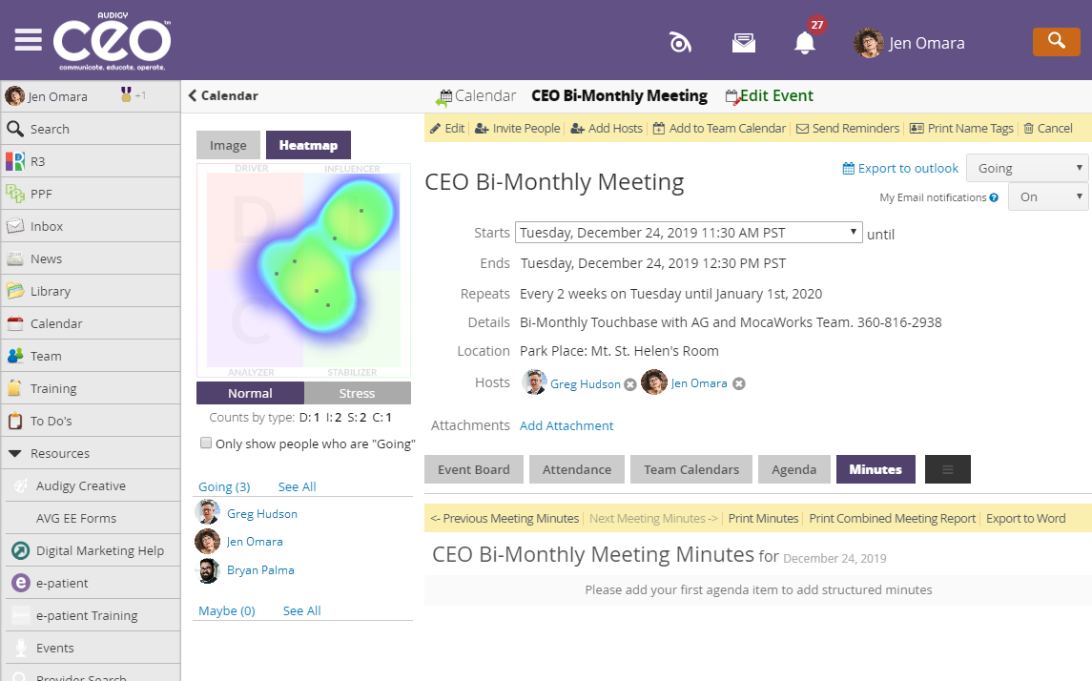Click the eye swirl icon in header
The image size is (1092, 681).
click(680, 43)
